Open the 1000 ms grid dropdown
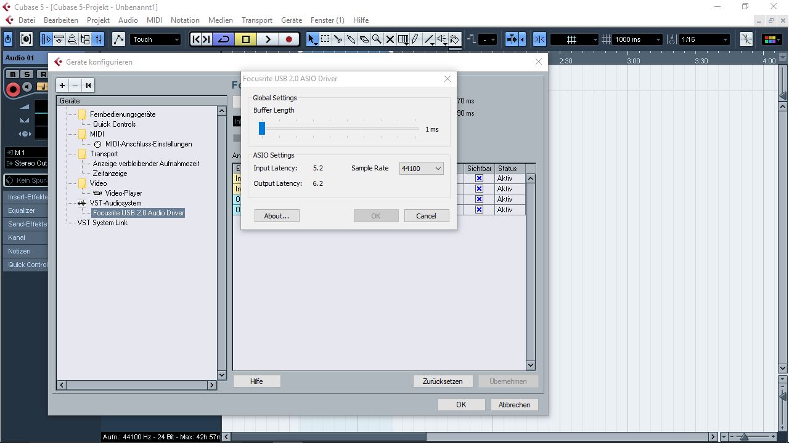This screenshot has height=443, width=789. click(x=638, y=39)
